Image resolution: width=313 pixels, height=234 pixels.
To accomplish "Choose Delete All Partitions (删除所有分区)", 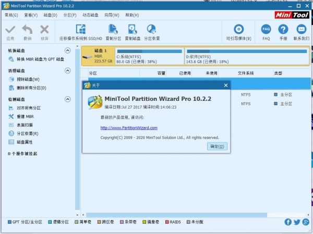I will tap(28, 88).
